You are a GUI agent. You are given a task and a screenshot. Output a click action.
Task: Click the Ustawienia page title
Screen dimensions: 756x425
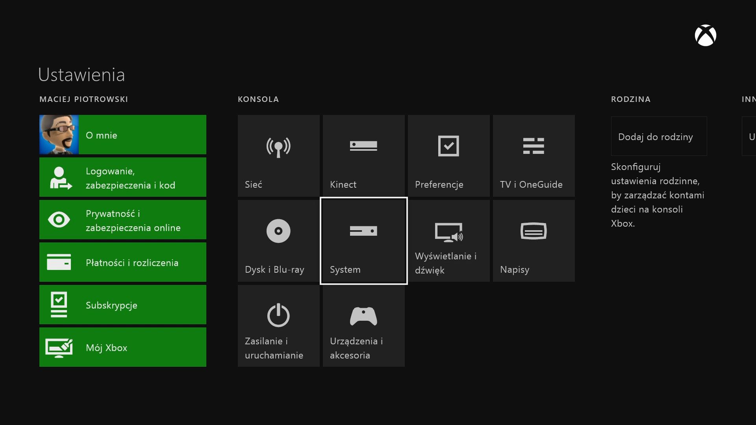pyautogui.click(x=82, y=75)
